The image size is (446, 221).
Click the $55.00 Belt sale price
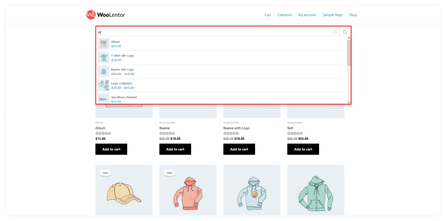(x=303, y=139)
